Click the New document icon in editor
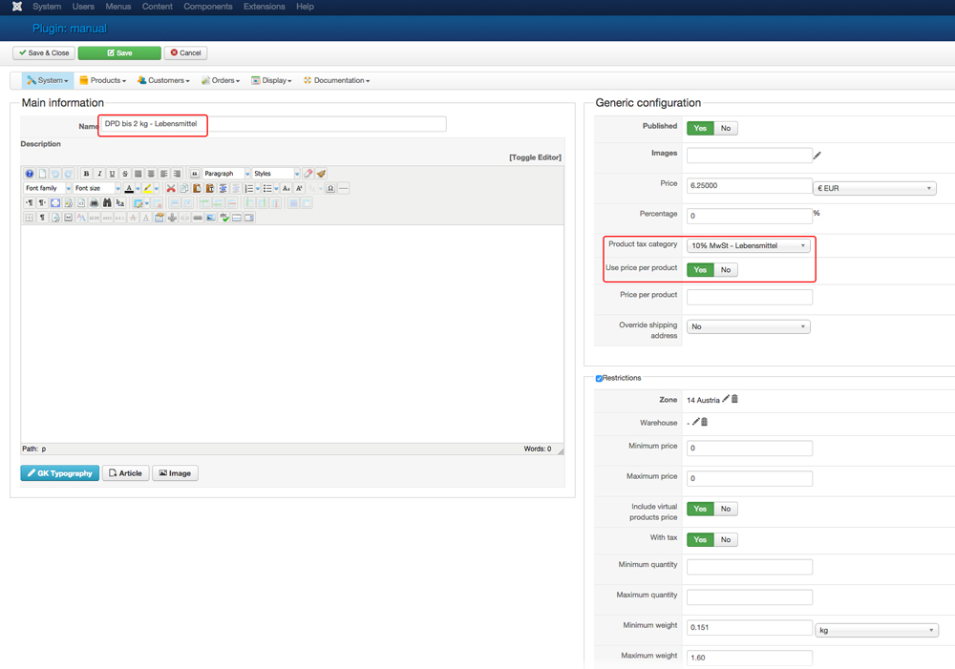Viewport: 955px width, 669px height. click(42, 174)
